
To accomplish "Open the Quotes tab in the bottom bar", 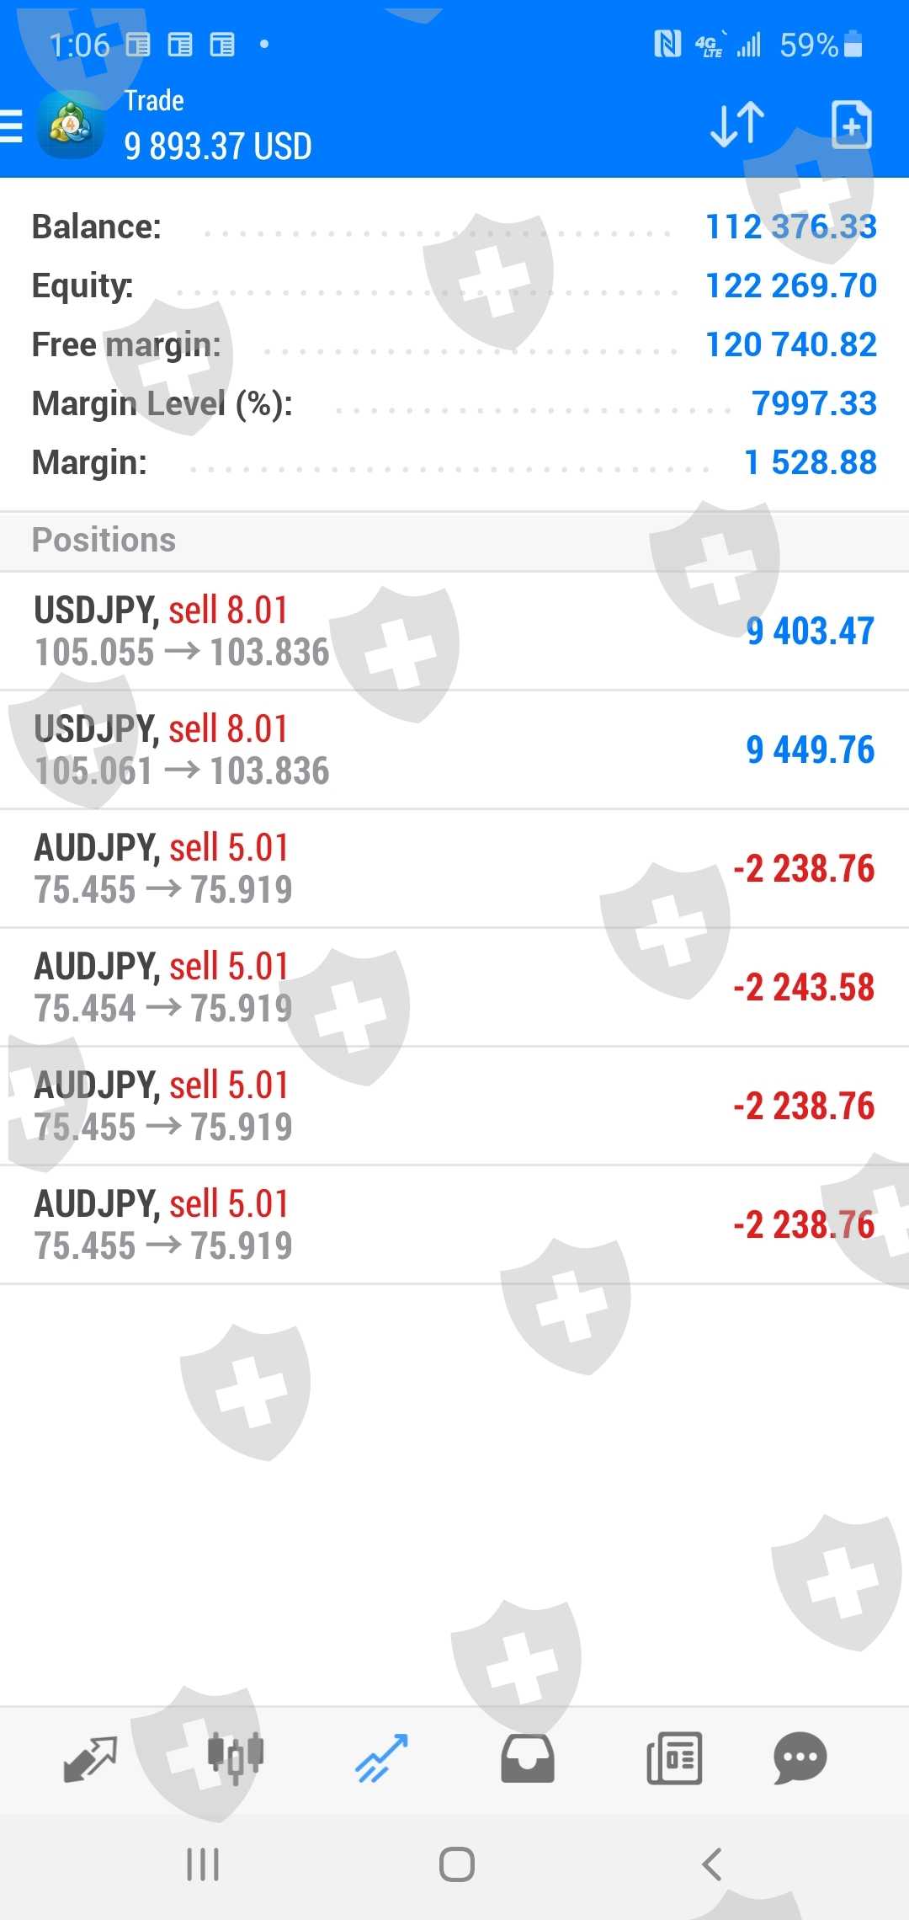I will click(x=90, y=1758).
